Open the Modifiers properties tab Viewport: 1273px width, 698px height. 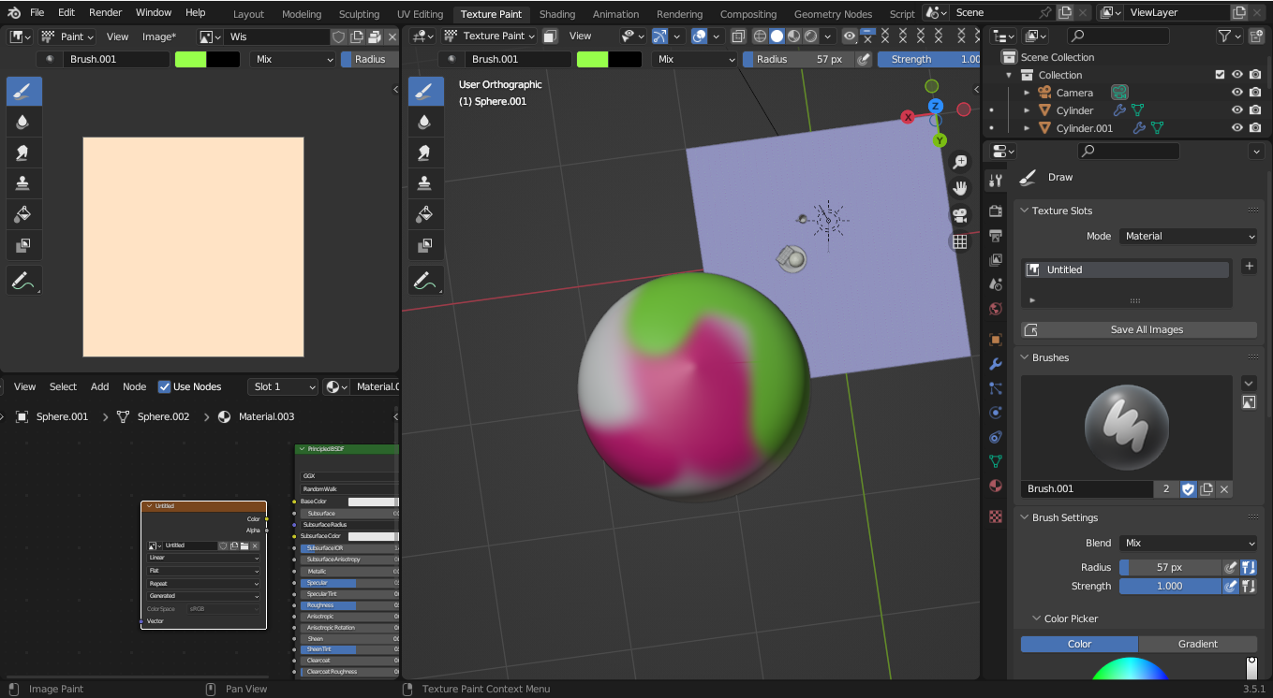pyautogui.click(x=996, y=364)
